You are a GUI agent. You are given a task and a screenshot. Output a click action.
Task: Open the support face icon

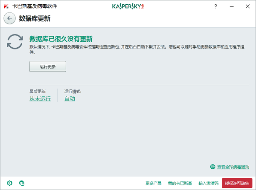(22, 183)
